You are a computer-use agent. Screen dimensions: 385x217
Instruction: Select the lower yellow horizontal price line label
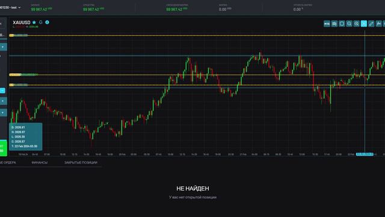pos(19,85)
